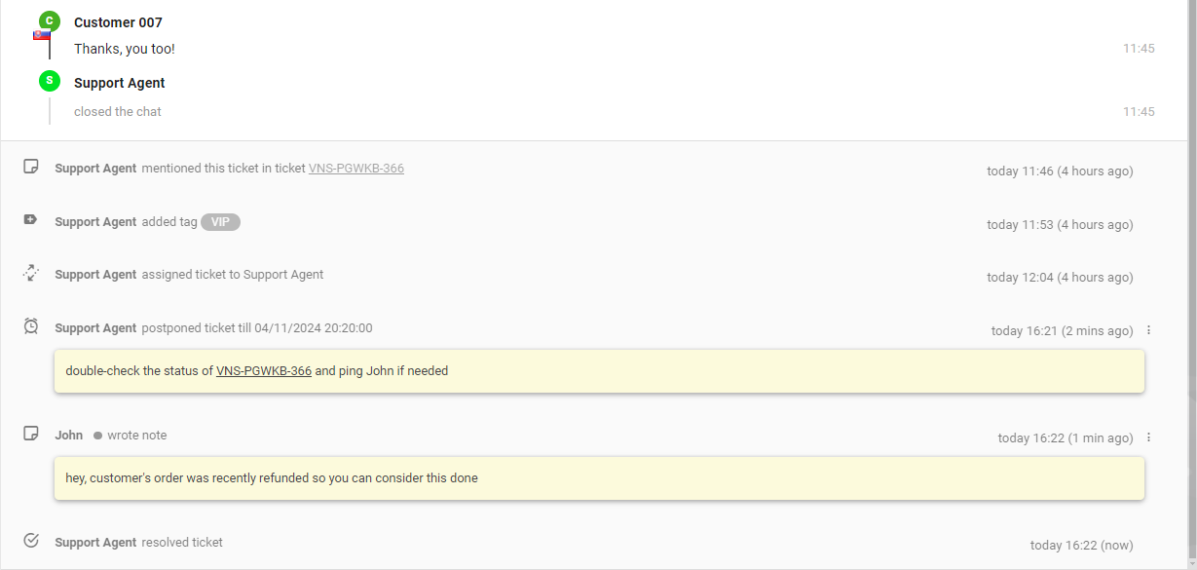Open the VNS-PGWKB-366 link inside the postpone note
Image resolution: width=1197 pixels, height=570 pixels.
click(264, 371)
